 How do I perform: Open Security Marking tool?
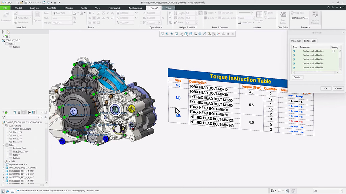(315, 18)
